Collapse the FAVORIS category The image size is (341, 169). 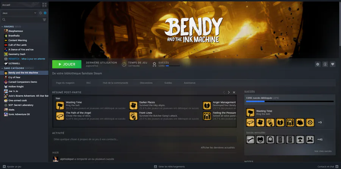(x=2, y=27)
